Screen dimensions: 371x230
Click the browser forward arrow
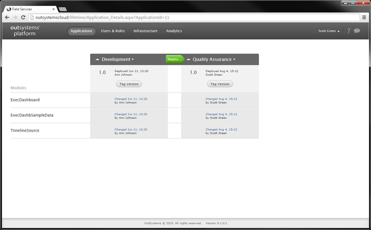(15, 17)
